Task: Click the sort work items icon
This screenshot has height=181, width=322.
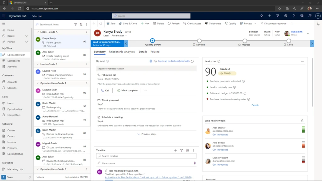Action: click(x=80, y=24)
